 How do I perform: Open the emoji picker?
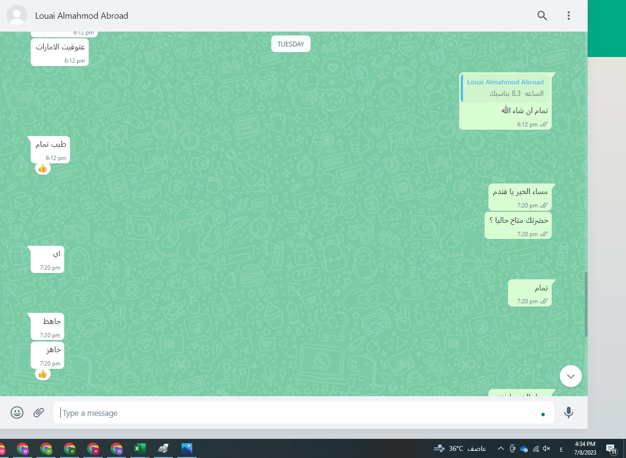tap(17, 412)
